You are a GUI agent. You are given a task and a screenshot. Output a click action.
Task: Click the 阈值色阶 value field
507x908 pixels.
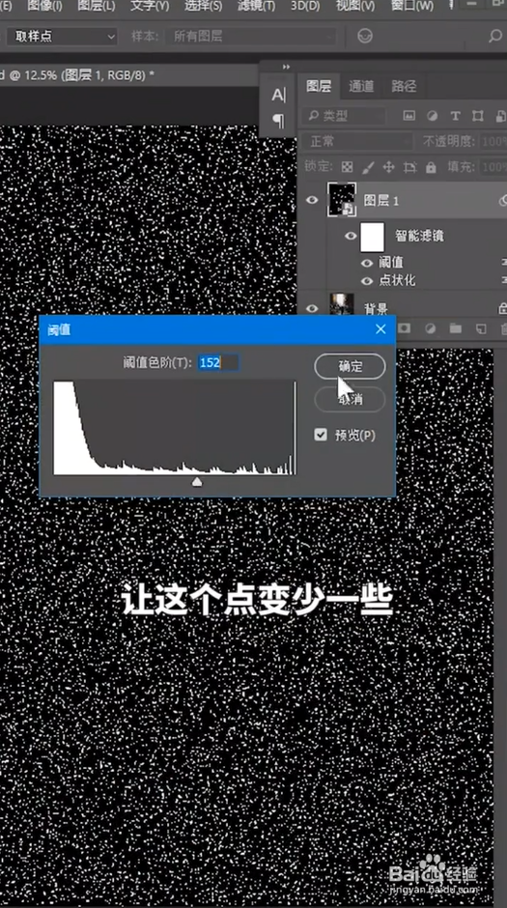pyautogui.click(x=218, y=363)
